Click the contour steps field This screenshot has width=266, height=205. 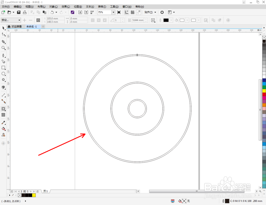tap(118, 20)
